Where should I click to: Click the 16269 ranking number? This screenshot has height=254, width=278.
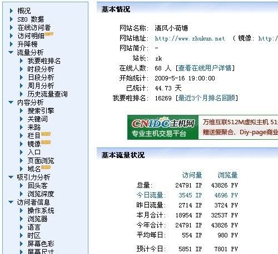pyautogui.click(x=163, y=98)
